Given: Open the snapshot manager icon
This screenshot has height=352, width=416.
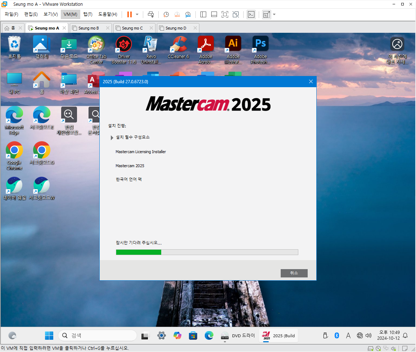Looking at the screenshot, I should (188, 14).
